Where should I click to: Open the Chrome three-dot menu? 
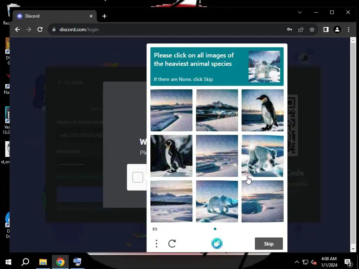pos(348,29)
